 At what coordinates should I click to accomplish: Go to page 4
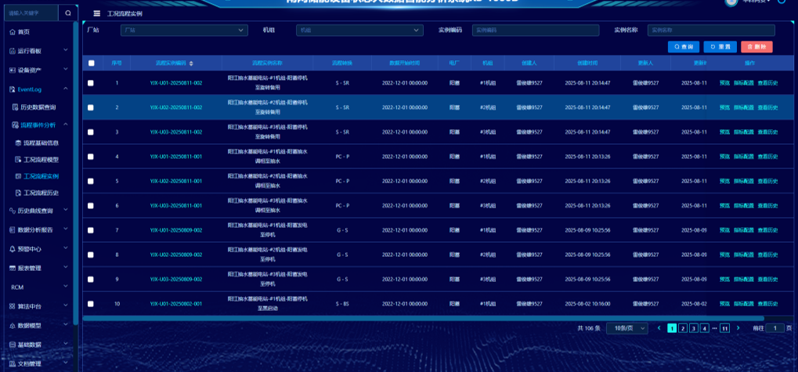(x=704, y=328)
